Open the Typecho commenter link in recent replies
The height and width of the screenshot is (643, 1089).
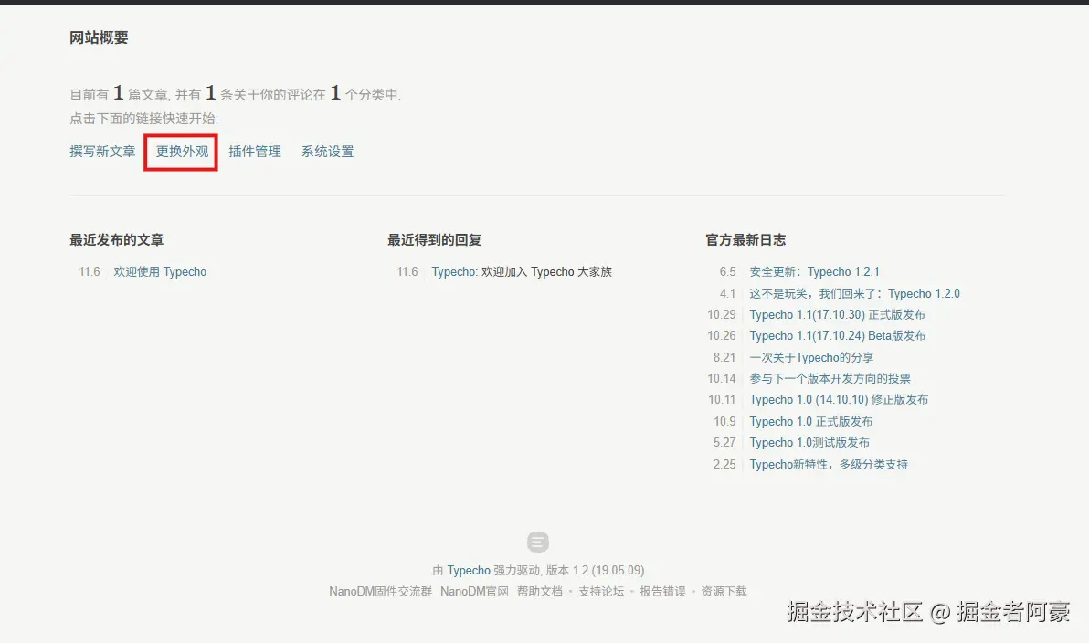tap(453, 271)
